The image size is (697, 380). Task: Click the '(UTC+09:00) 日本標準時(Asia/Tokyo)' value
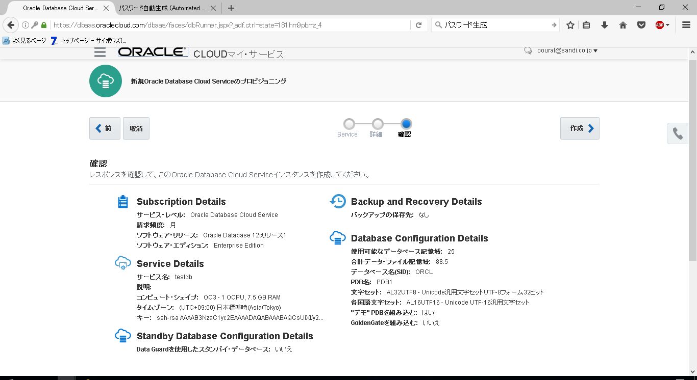coord(230,308)
